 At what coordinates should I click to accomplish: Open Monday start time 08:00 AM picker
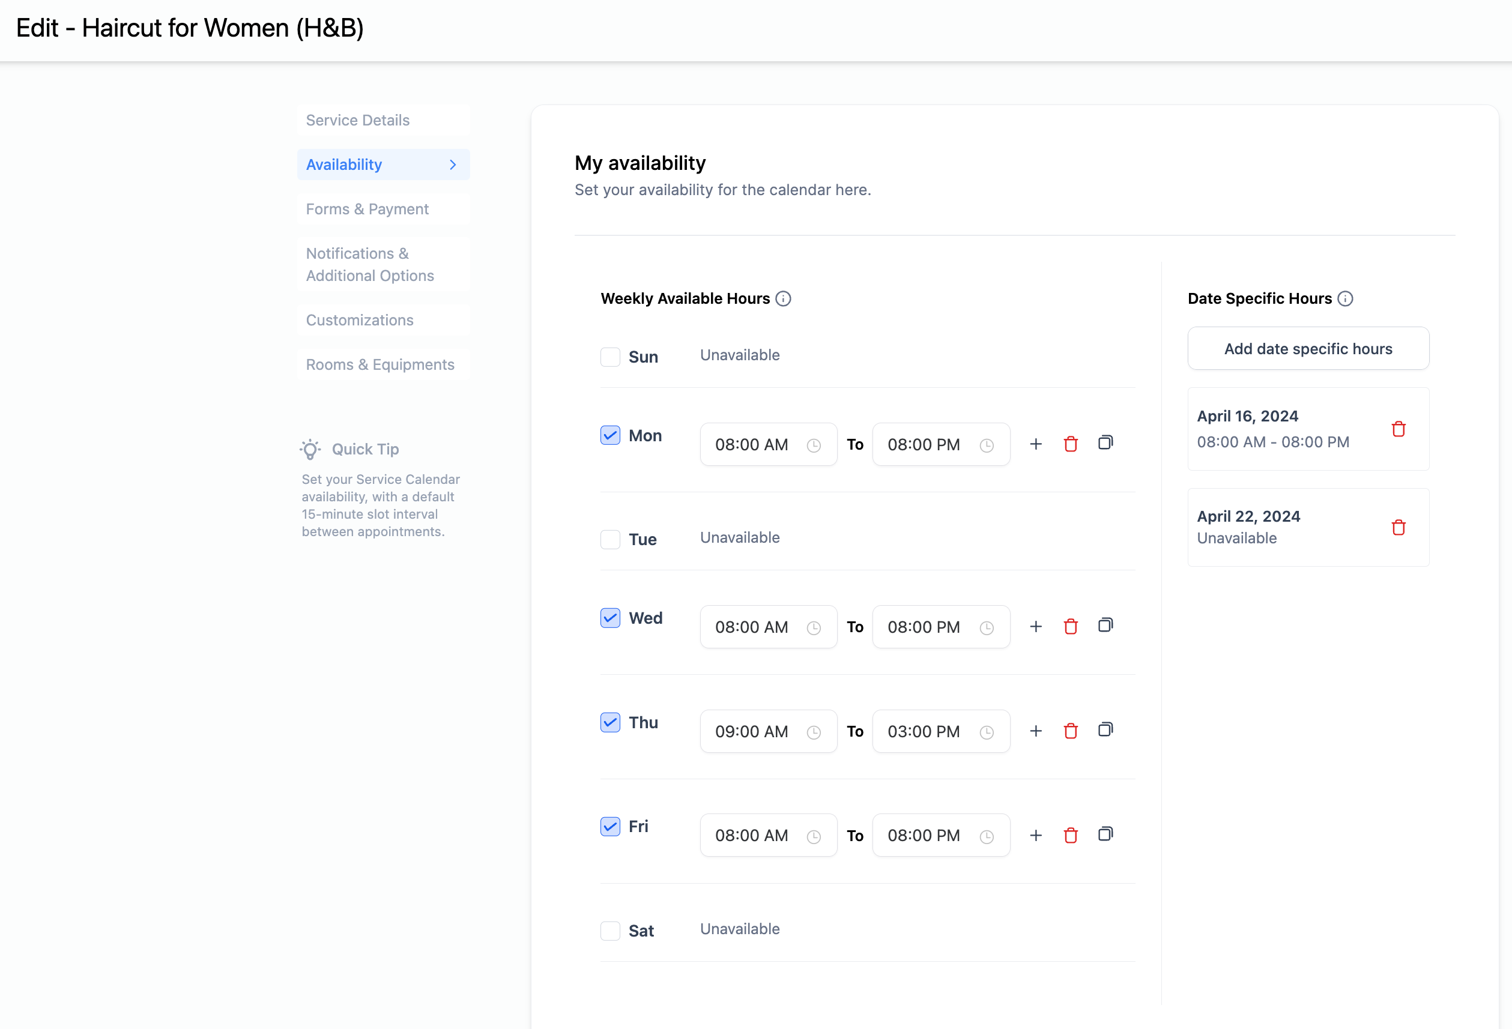click(x=768, y=445)
